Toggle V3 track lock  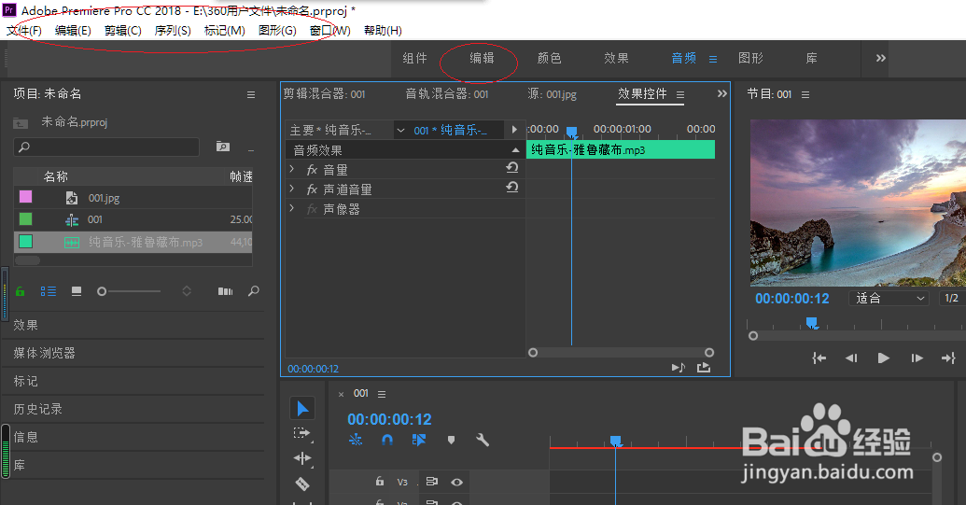380,482
